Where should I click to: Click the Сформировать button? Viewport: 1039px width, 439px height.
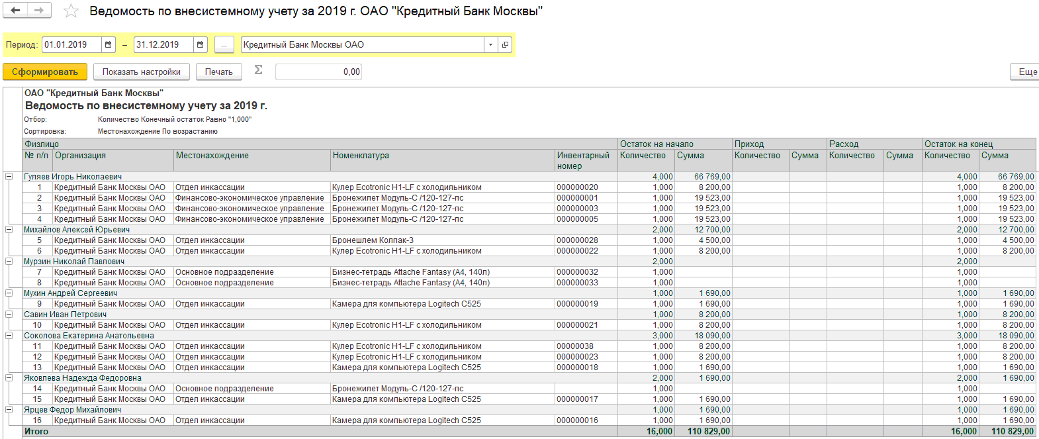tap(44, 72)
